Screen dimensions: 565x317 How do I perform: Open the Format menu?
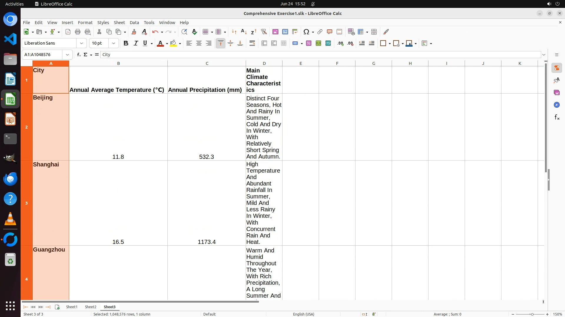(x=85, y=23)
